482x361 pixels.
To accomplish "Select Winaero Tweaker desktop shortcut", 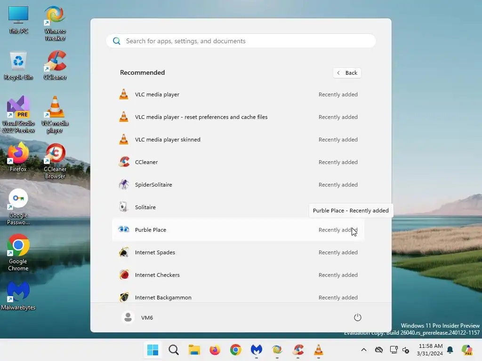I will pyautogui.click(x=55, y=24).
